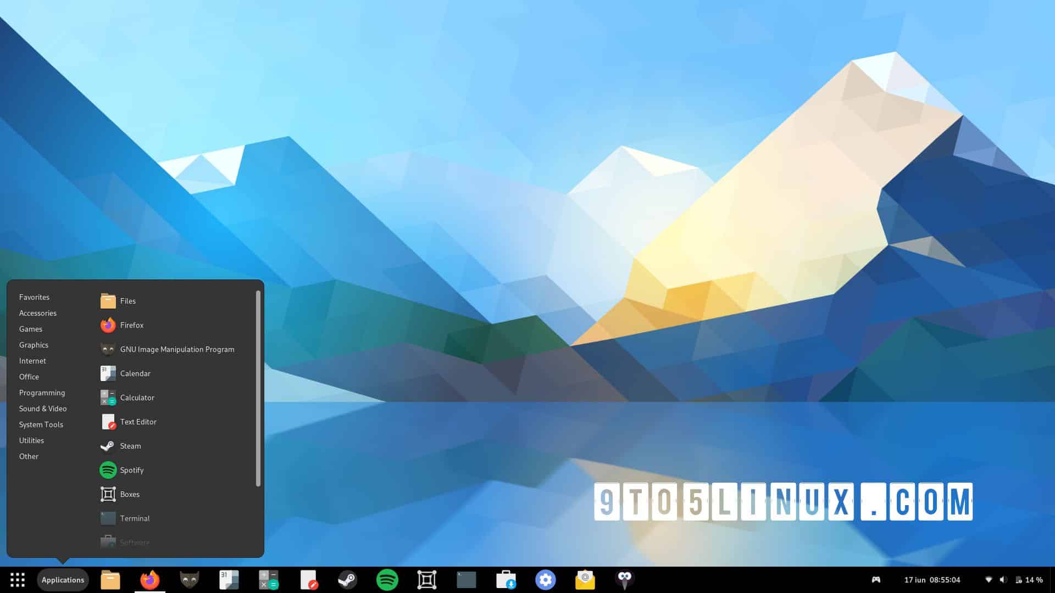Image resolution: width=1055 pixels, height=593 pixels.
Task: Click the Applications button in the taskbar
Action: pos(63,579)
